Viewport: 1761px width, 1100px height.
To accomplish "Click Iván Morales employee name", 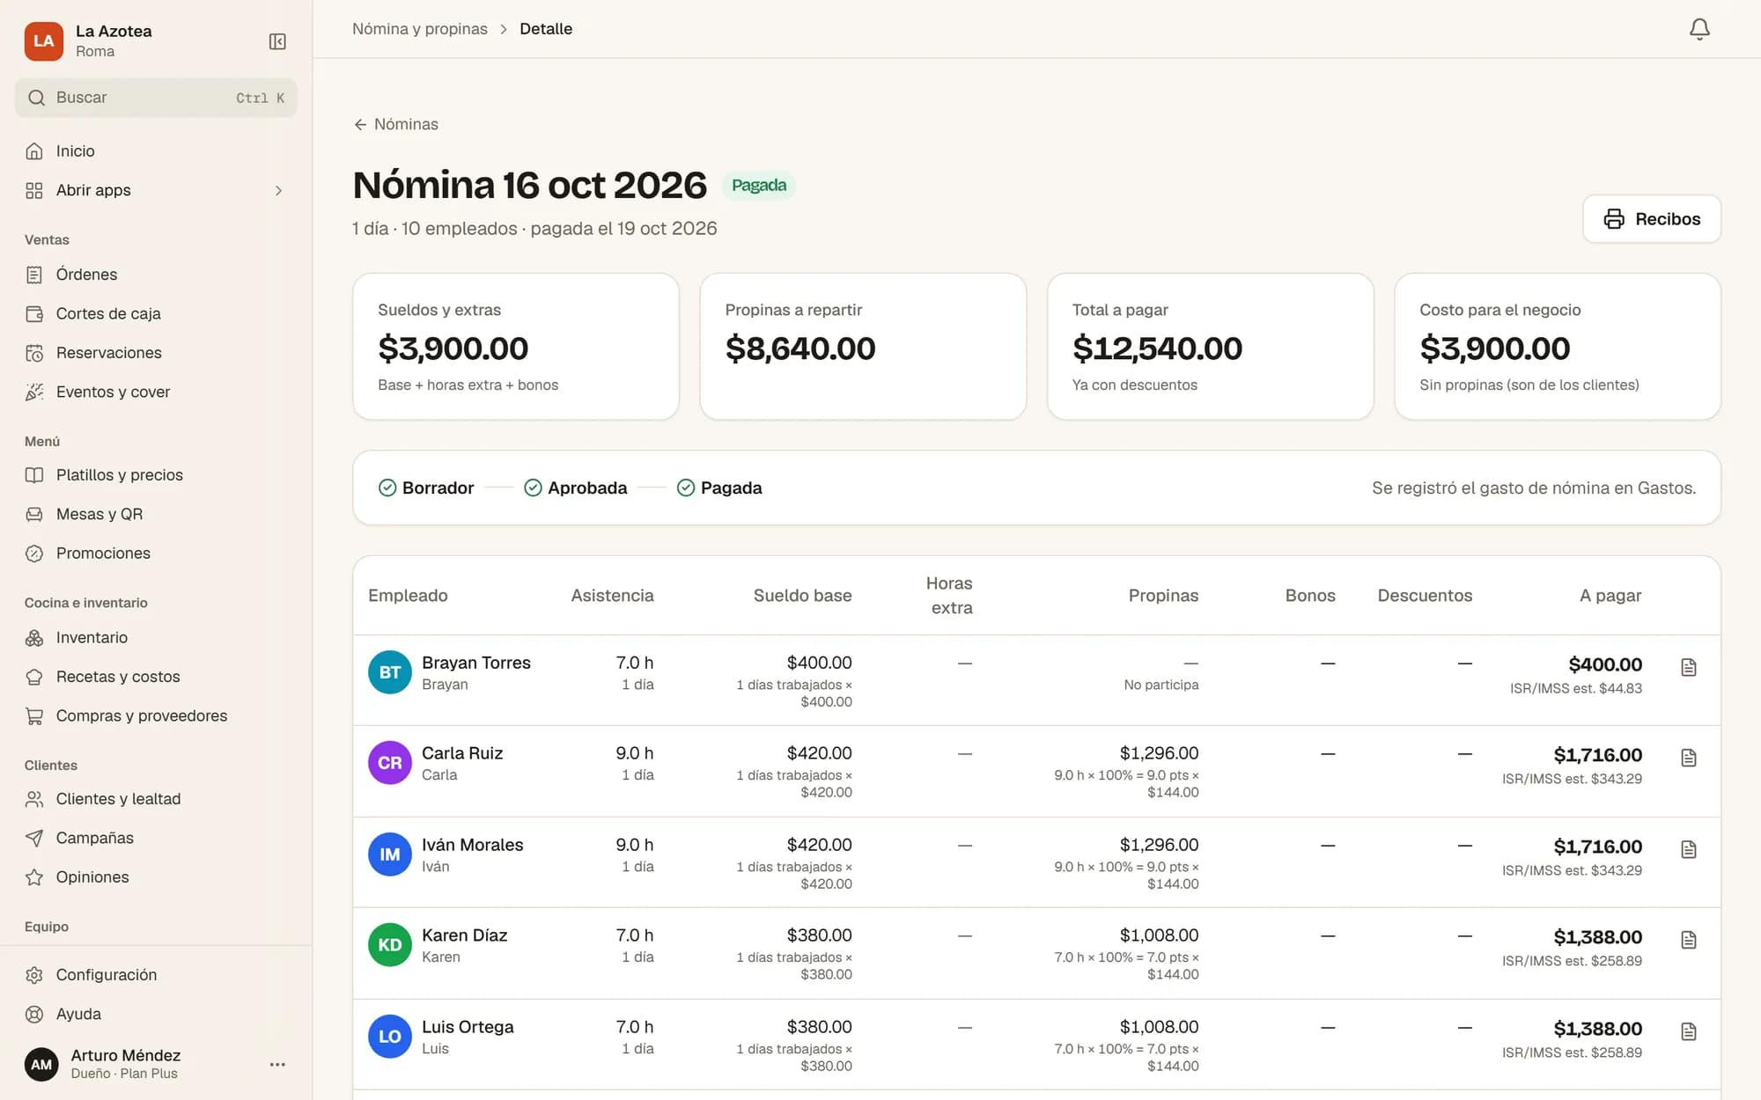I will click(x=472, y=845).
